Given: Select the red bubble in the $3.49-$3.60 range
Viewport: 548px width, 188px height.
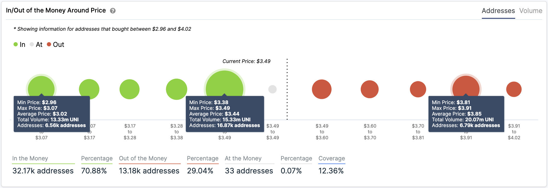Looking at the screenshot, I should coord(322,89).
